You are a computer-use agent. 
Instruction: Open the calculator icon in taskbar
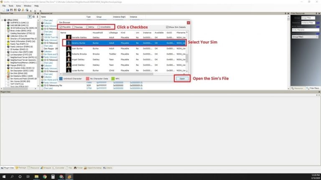click(x=53, y=176)
